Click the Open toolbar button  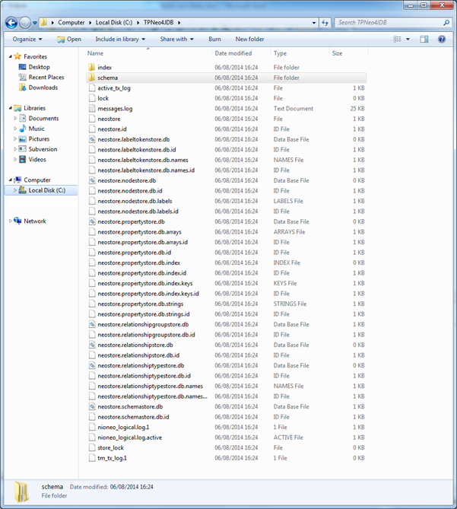click(69, 40)
